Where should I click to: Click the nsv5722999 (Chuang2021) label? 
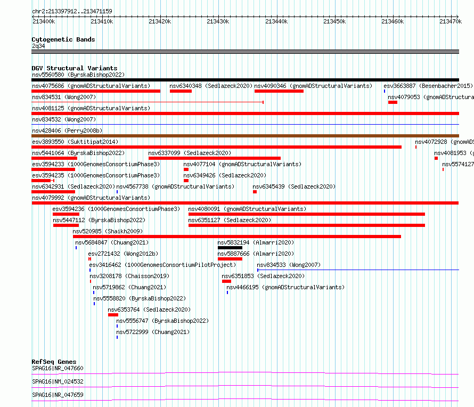[x=153, y=332]
